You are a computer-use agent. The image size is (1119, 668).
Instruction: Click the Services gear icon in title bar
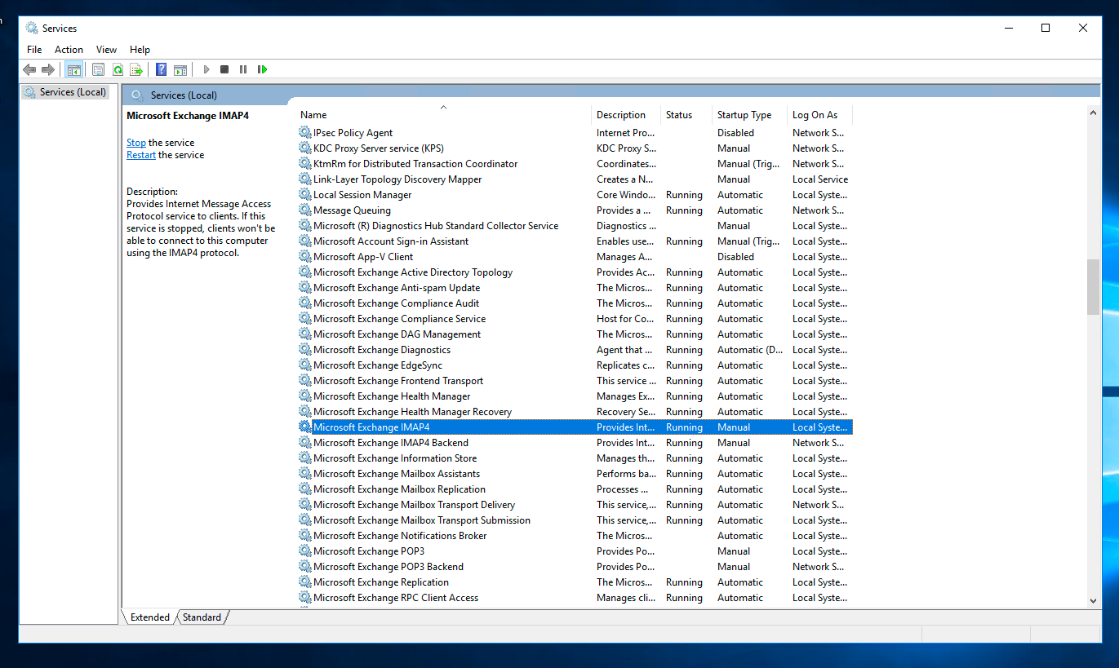32,28
